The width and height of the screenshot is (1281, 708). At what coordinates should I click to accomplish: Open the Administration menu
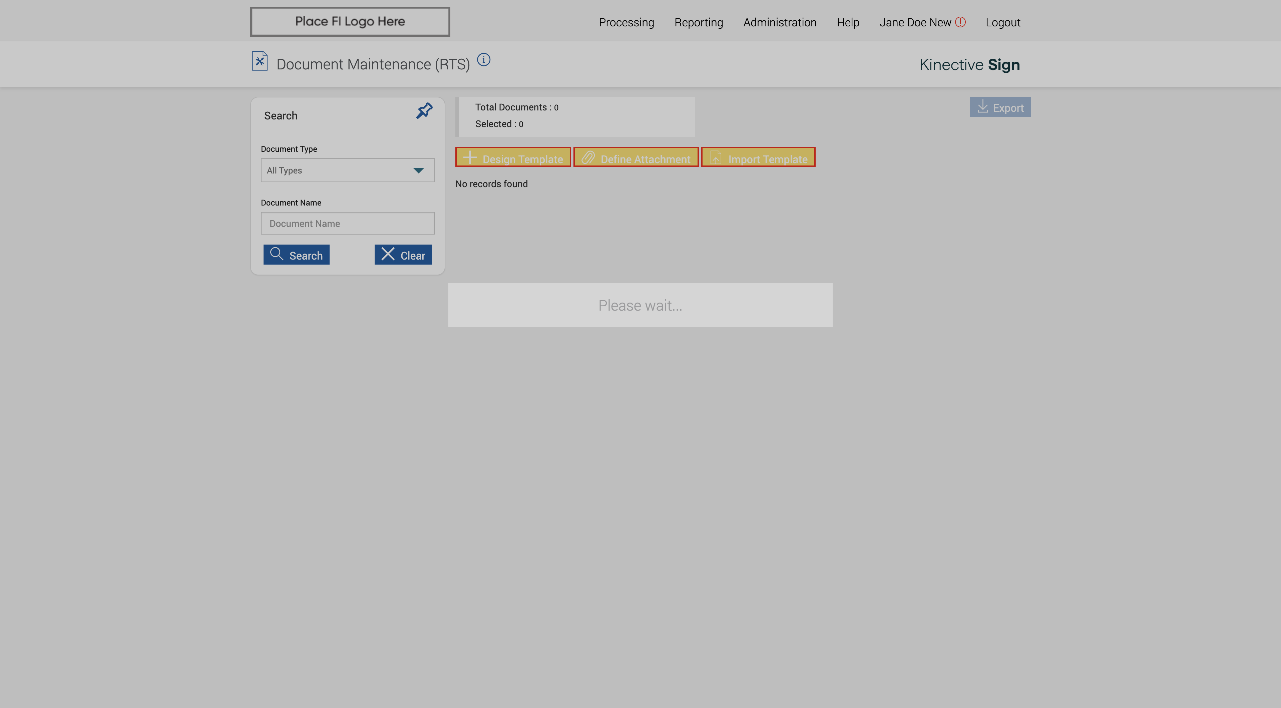pyautogui.click(x=779, y=22)
